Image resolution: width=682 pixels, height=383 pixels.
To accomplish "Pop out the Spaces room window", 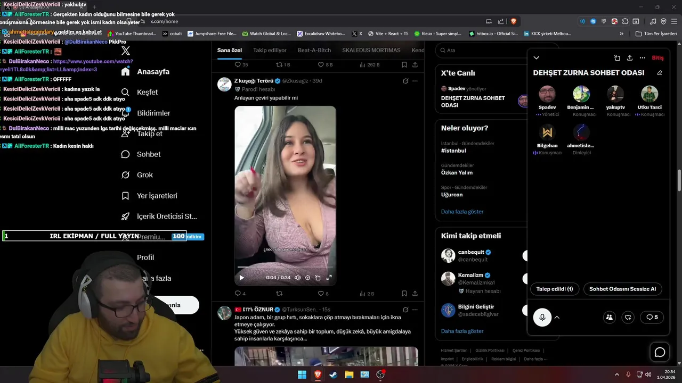I will point(617,58).
